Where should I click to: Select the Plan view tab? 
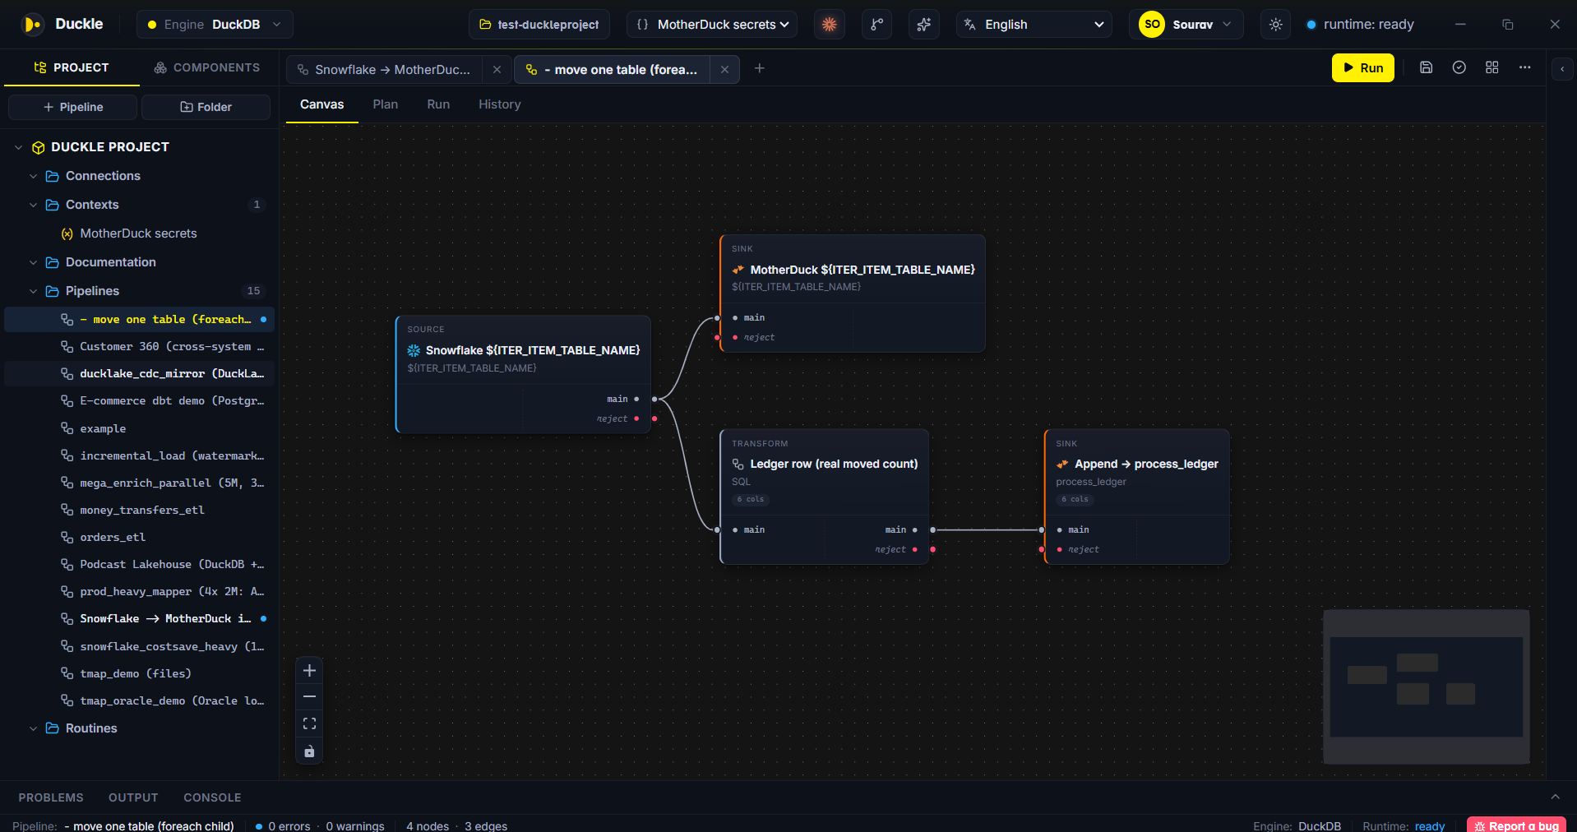[x=385, y=104]
